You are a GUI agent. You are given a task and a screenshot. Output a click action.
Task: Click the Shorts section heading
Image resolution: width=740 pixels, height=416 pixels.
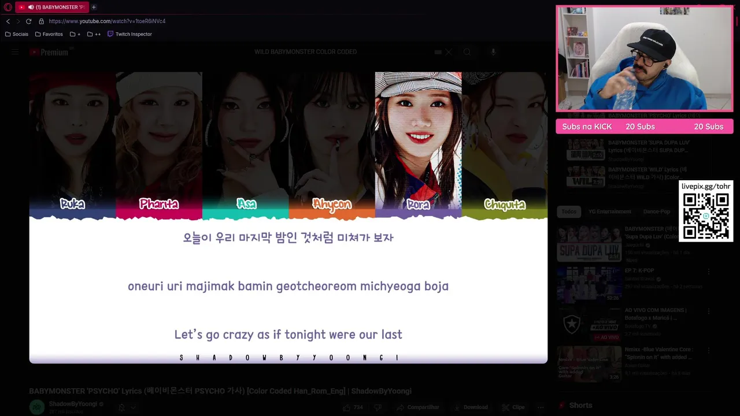pos(580,406)
